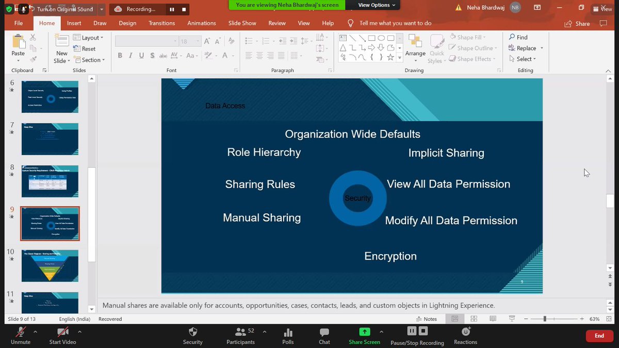Click the Find magnifier in Editing group
Image resolution: width=619 pixels, height=348 pixels.
click(518, 37)
